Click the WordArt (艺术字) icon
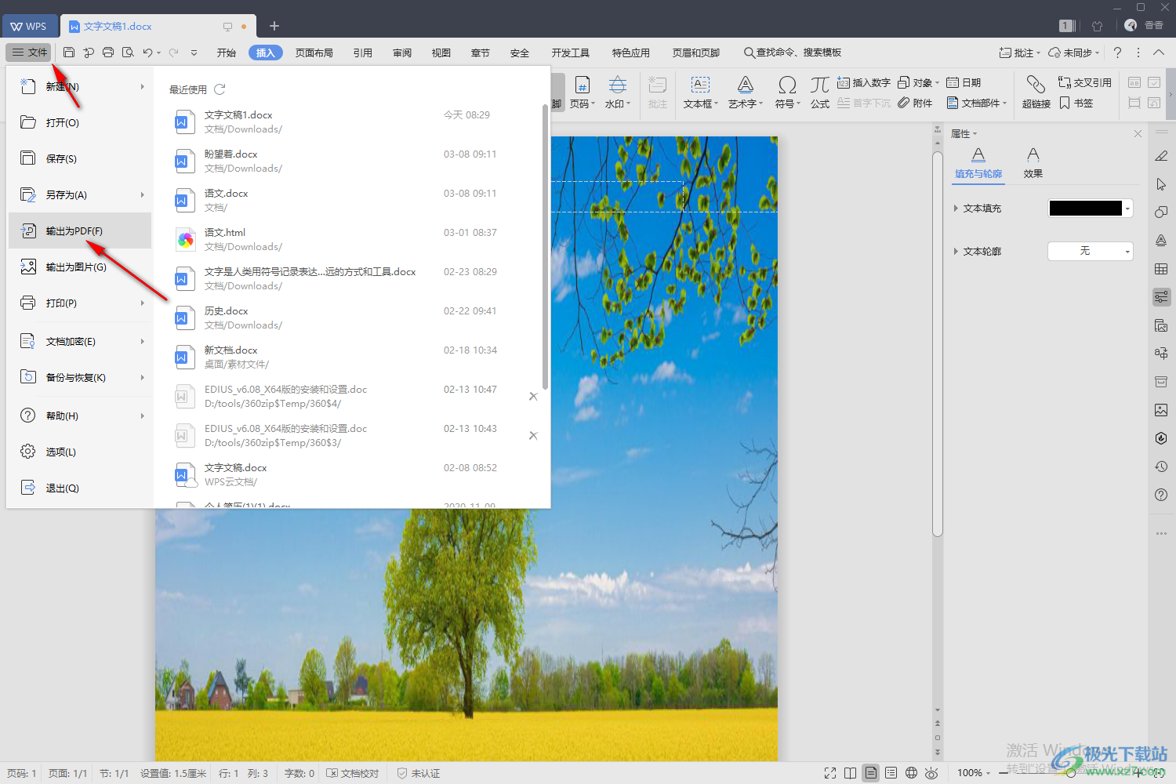This screenshot has height=784, width=1176. point(745,91)
